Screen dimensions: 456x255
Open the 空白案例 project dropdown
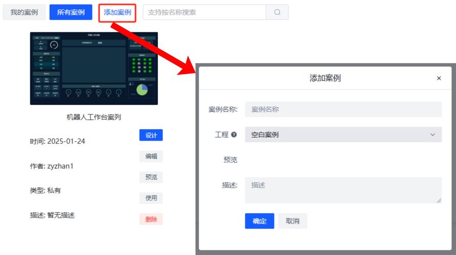pos(343,135)
